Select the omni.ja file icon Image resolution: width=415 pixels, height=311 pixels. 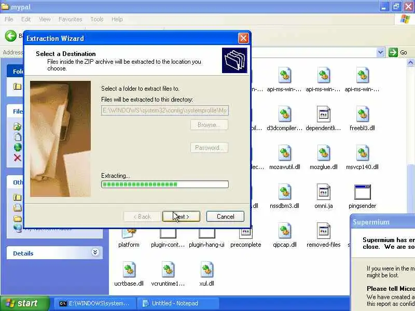click(323, 192)
